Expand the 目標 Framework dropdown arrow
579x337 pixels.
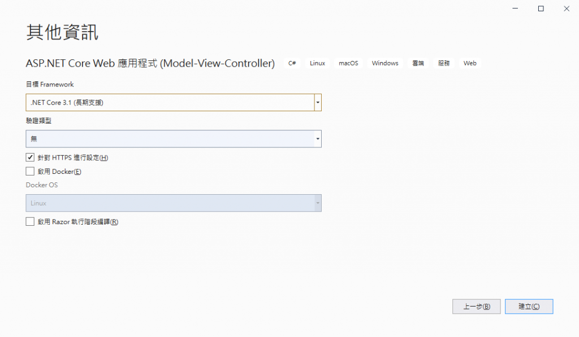tap(318, 103)
